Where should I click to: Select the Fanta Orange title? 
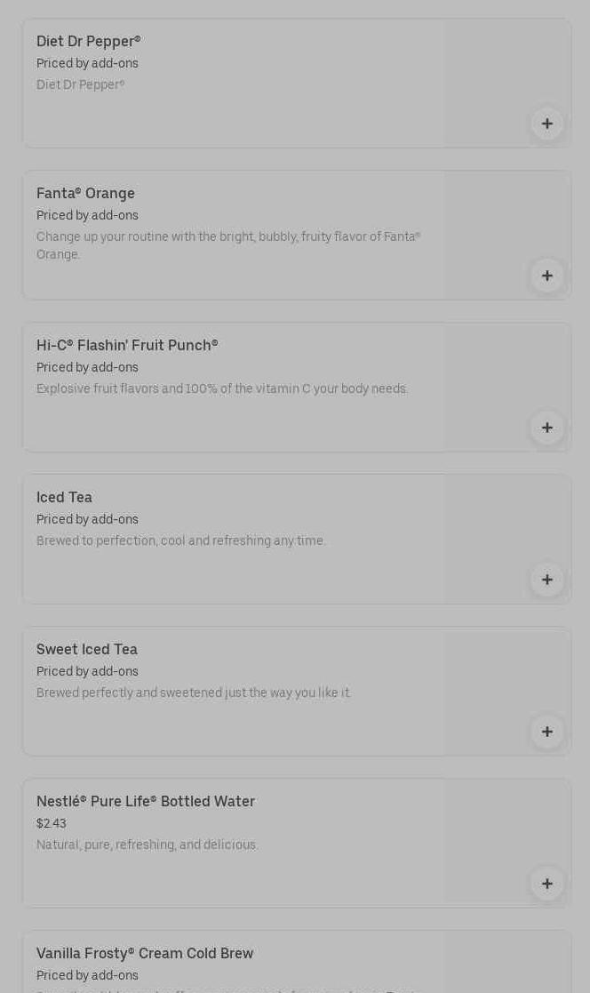coord(85,194)
